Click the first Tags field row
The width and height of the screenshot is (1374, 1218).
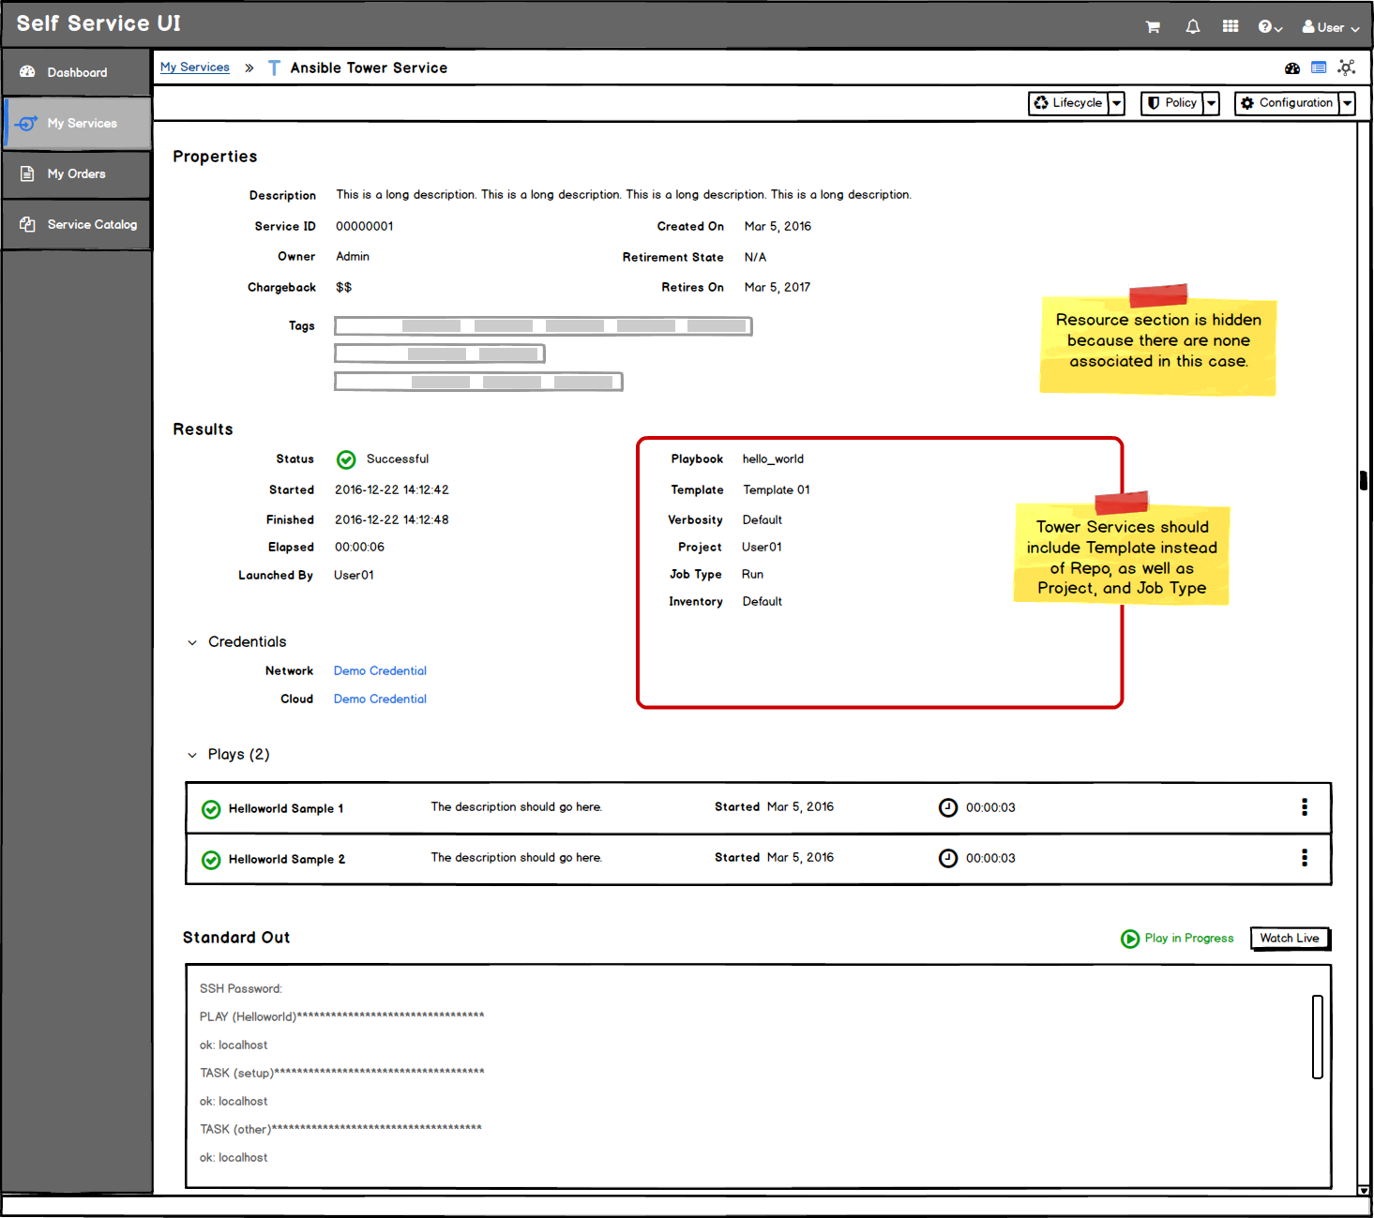pyautogui.click(x=543, y=325)
